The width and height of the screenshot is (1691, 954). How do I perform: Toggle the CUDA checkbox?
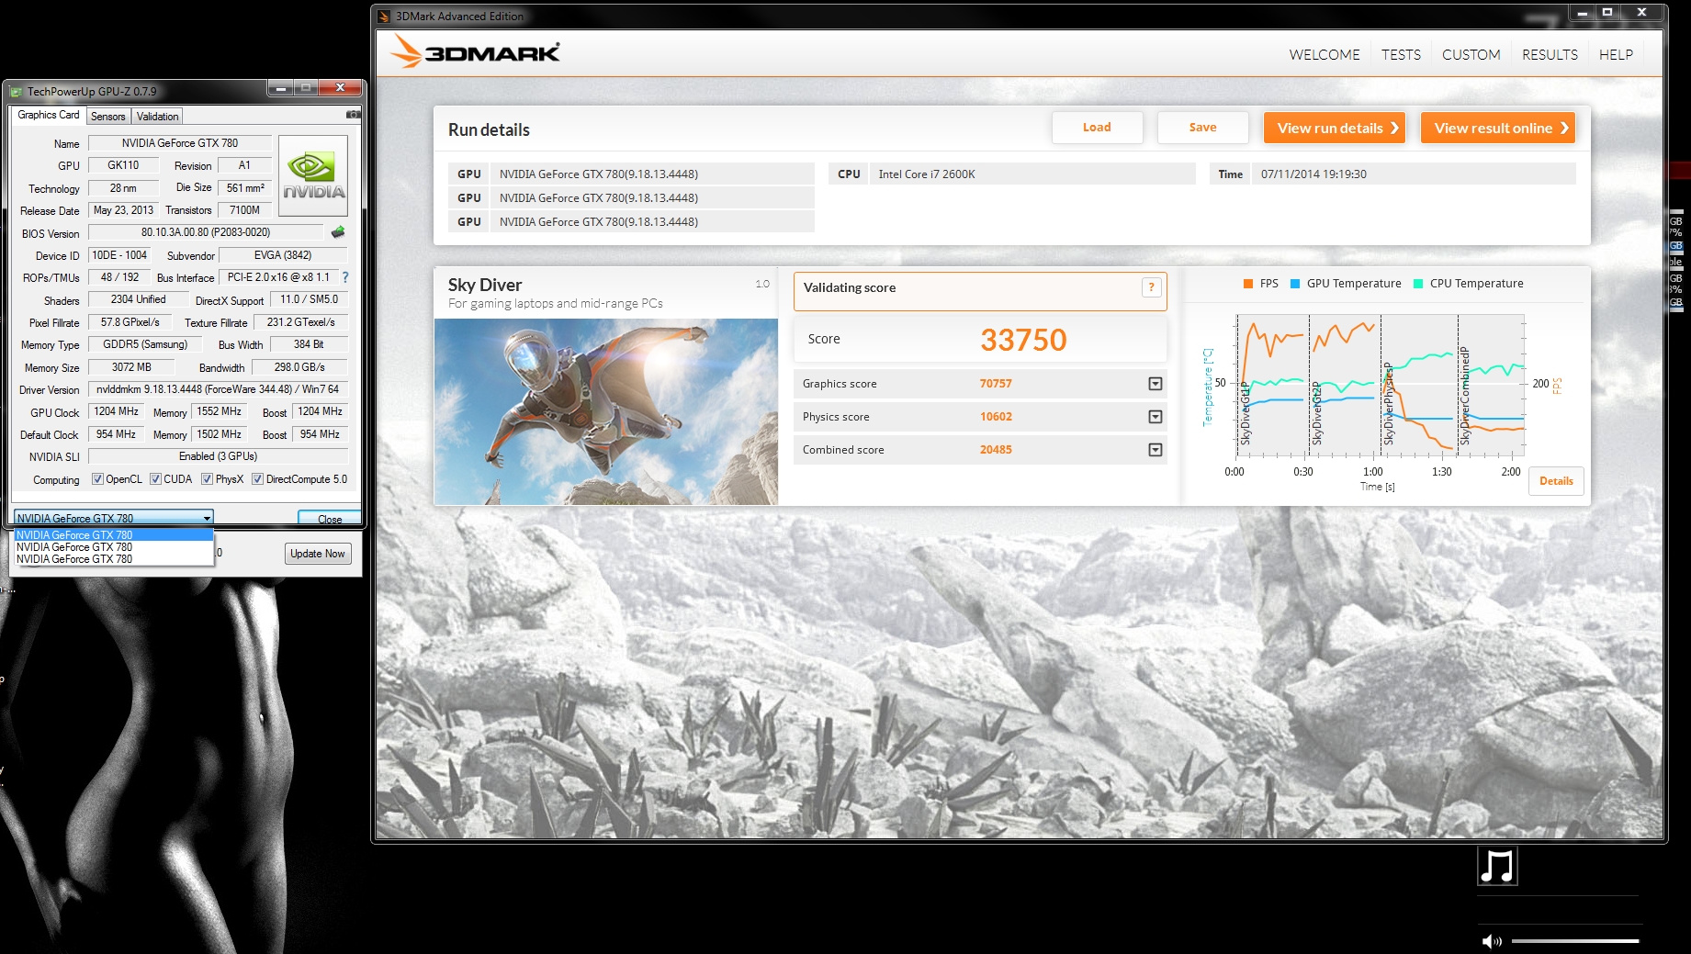155,479
